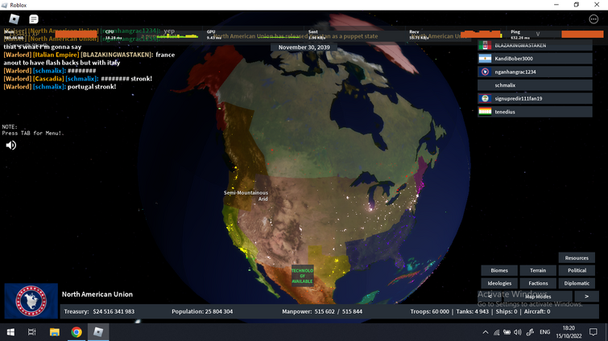Open the three-dots options menu
608x341 pixels.
[x=594, y=19]
